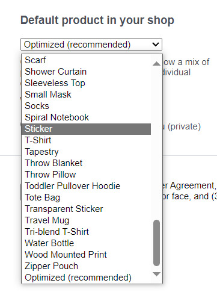
Task: Choose the Socks option
Action: pos(86,106)
